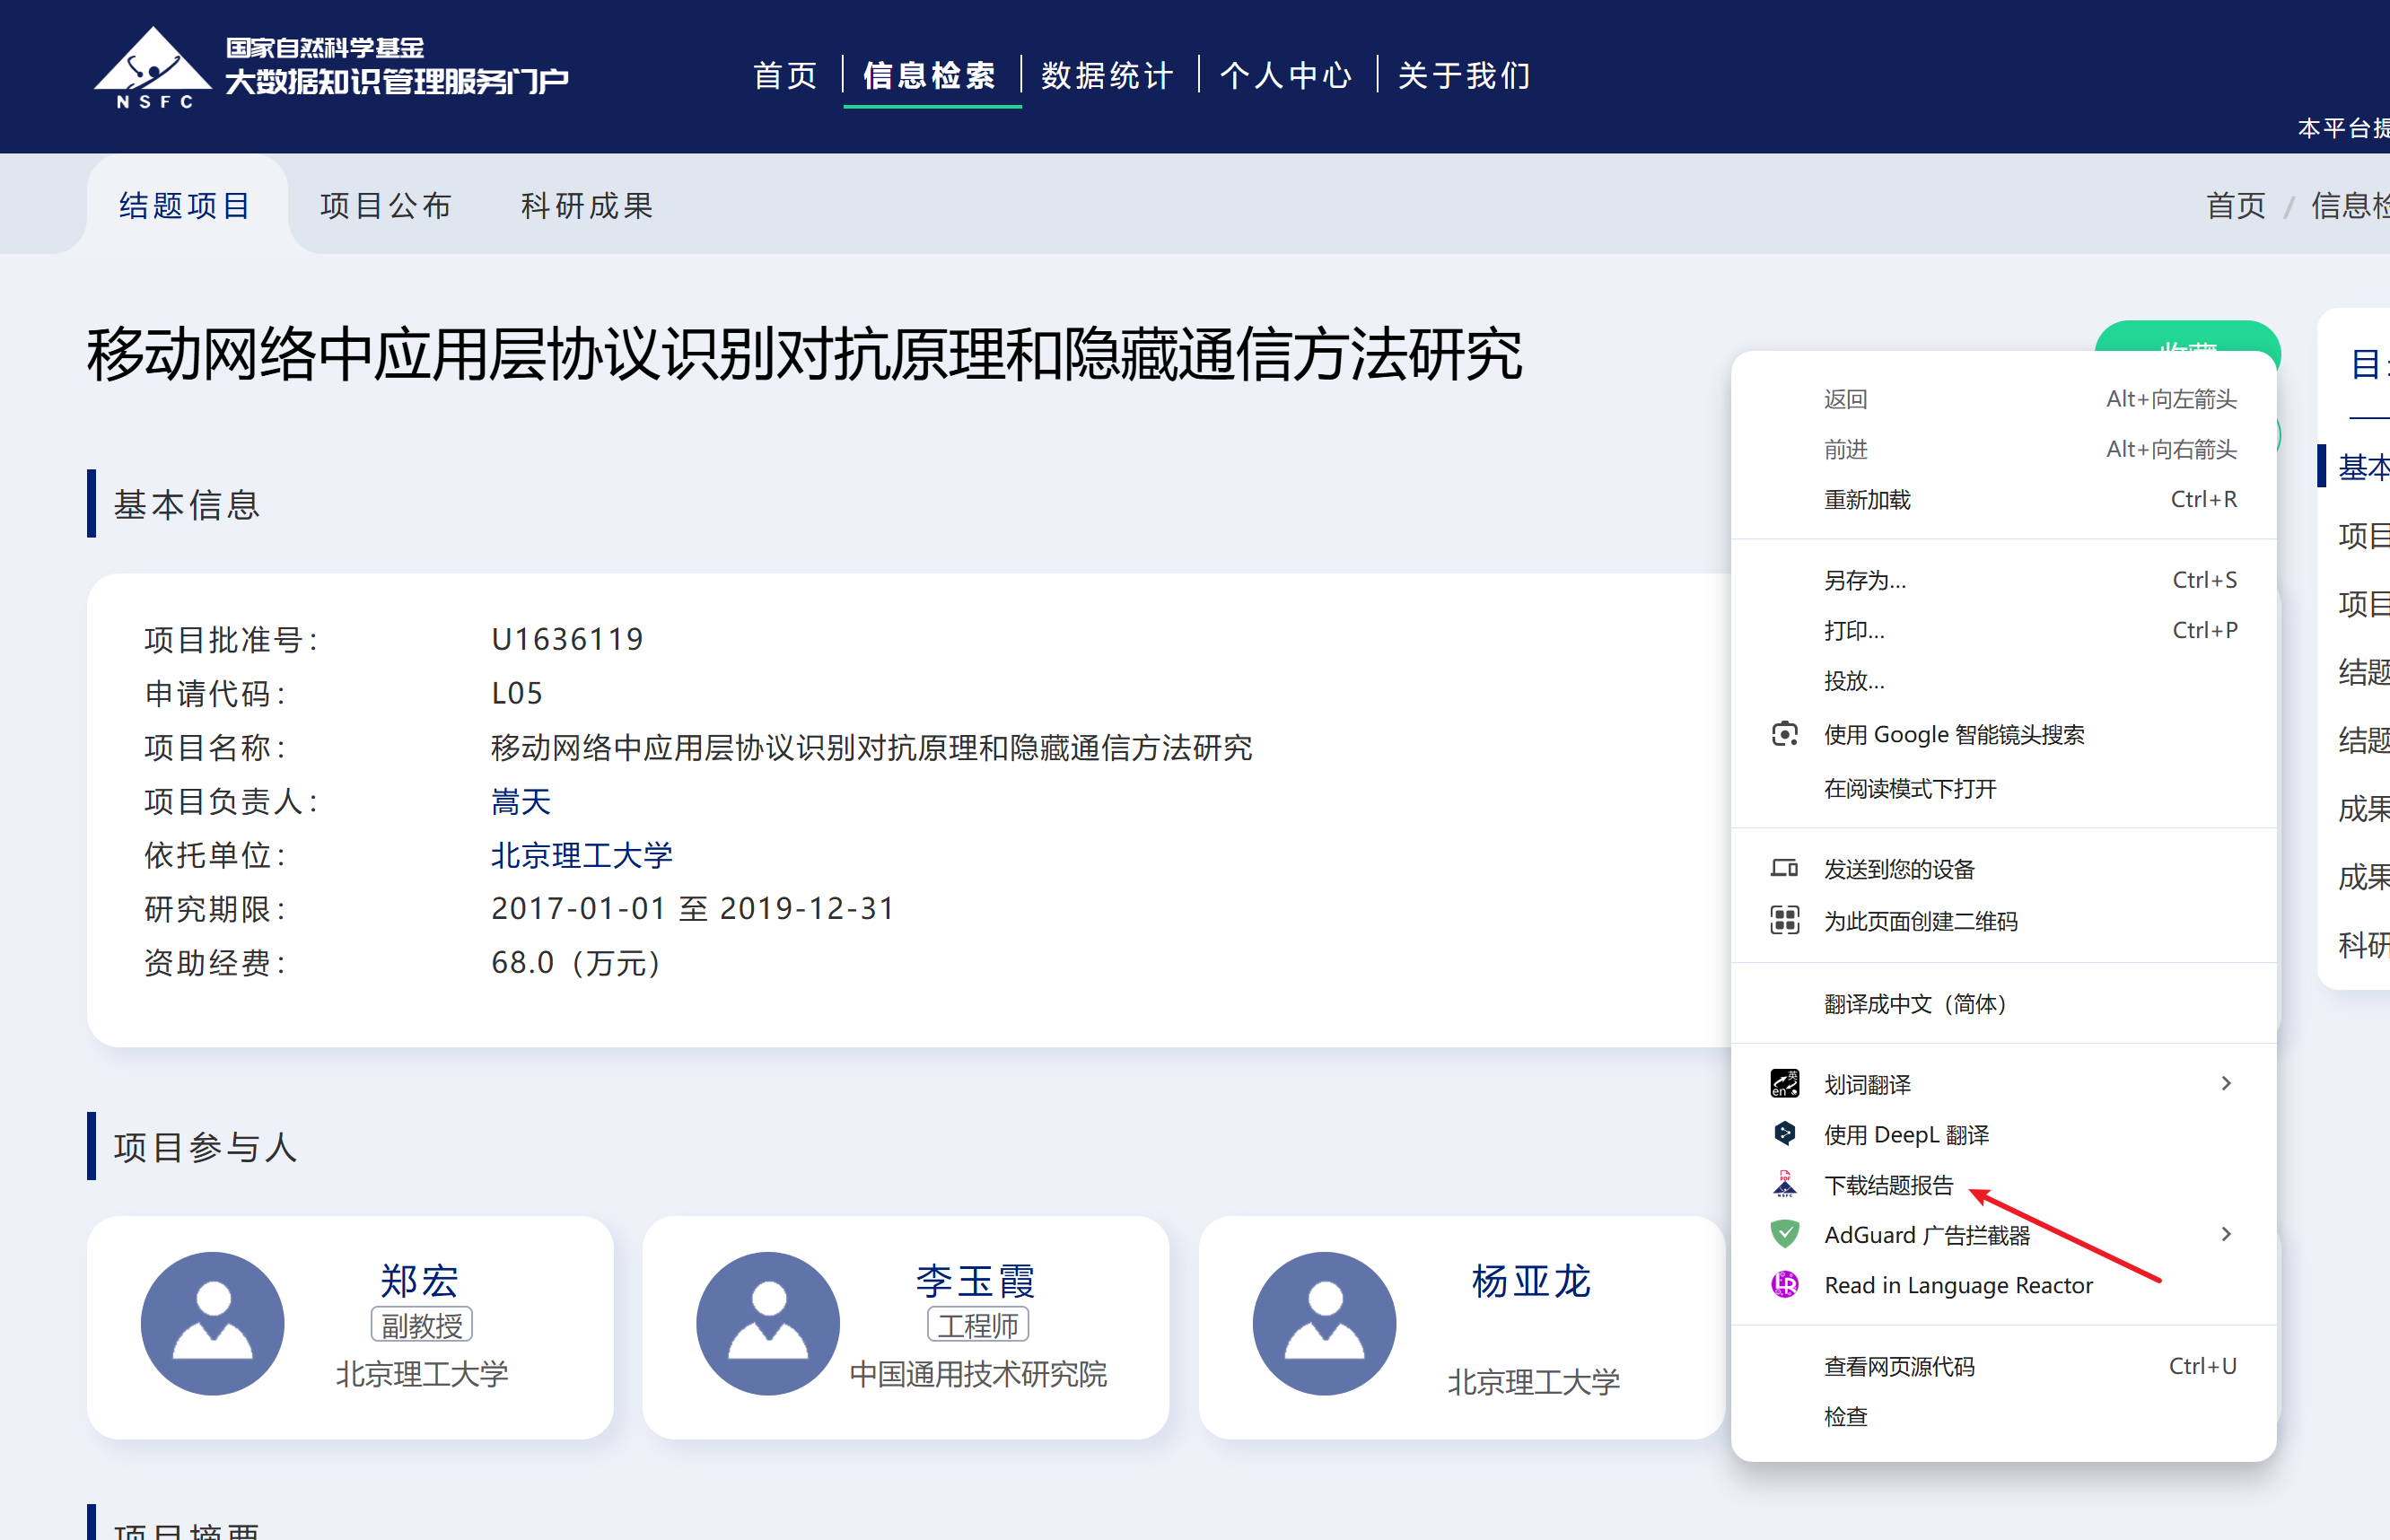Click the send-to-device icon
This screenshot has width=2390, height=1540.
coord(1784,869)
